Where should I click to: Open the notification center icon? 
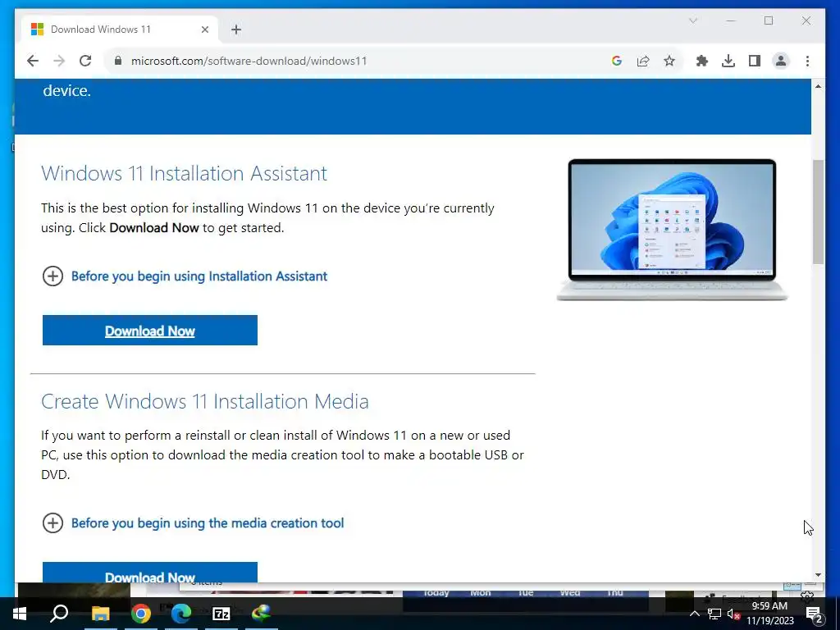[x=815, y=614]
